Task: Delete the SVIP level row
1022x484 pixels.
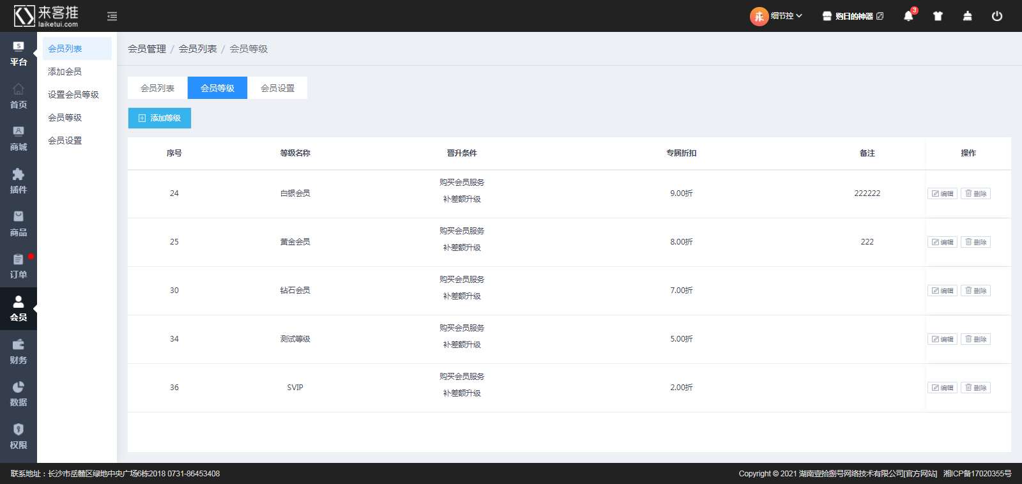Action: (975, 388)
